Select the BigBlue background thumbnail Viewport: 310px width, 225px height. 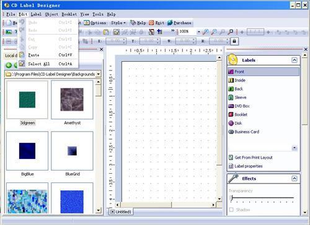[x=27, y=151]
